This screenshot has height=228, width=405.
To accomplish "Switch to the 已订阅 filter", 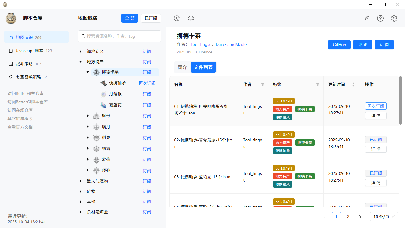I will click(x=151, y=18).
